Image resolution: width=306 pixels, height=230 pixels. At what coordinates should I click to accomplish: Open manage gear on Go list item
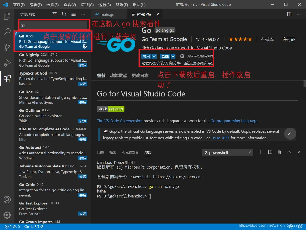coord(85,46)
